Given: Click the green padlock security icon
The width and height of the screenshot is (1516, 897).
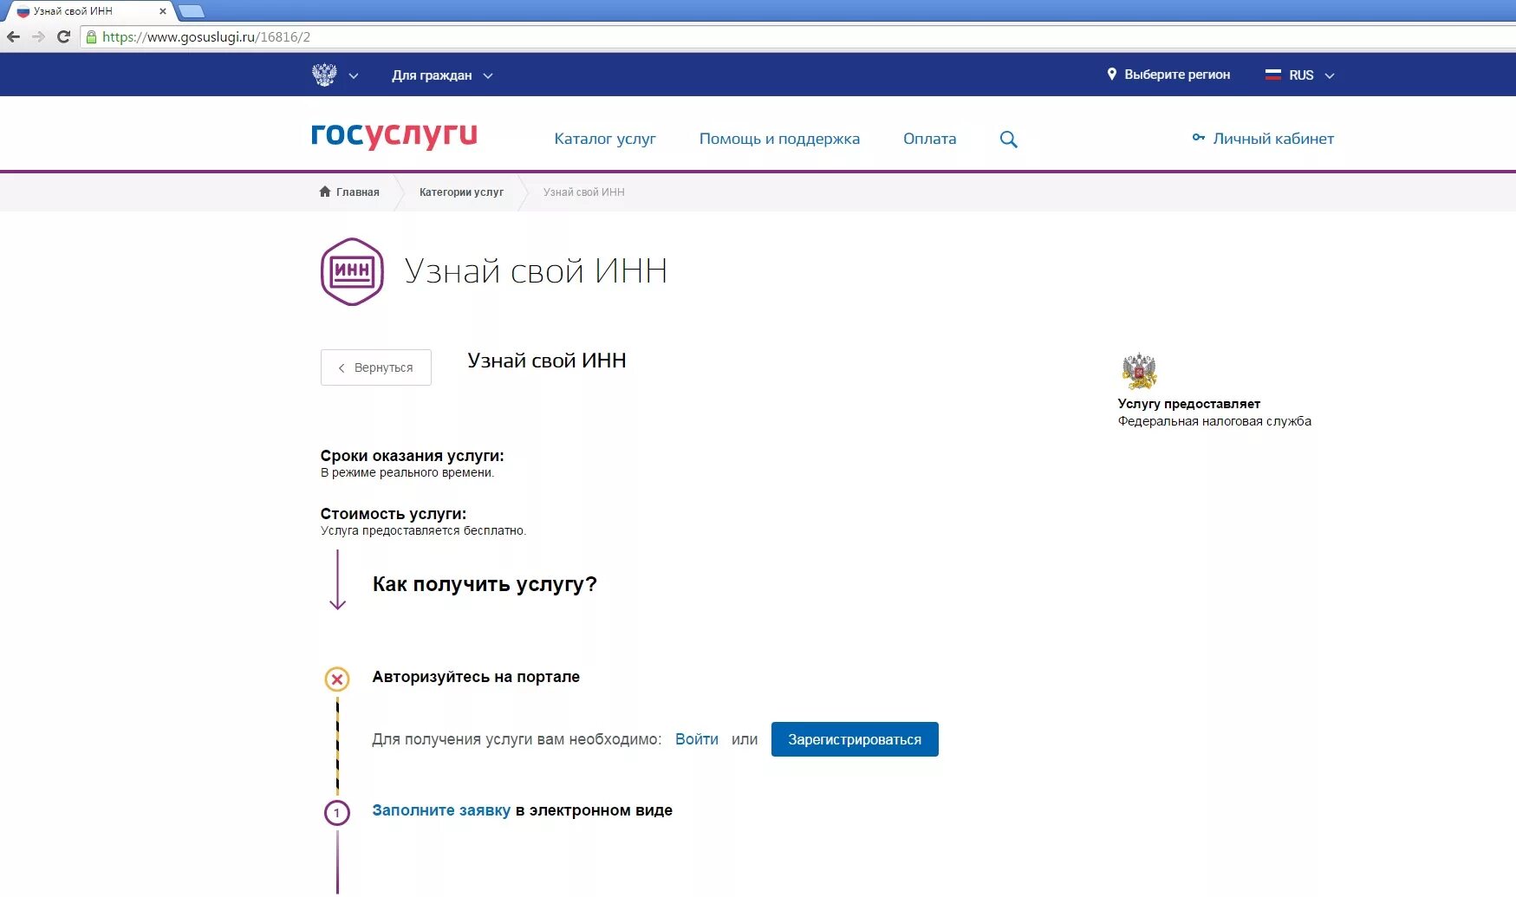Looking at the screenshot, I should click(91, 37).
